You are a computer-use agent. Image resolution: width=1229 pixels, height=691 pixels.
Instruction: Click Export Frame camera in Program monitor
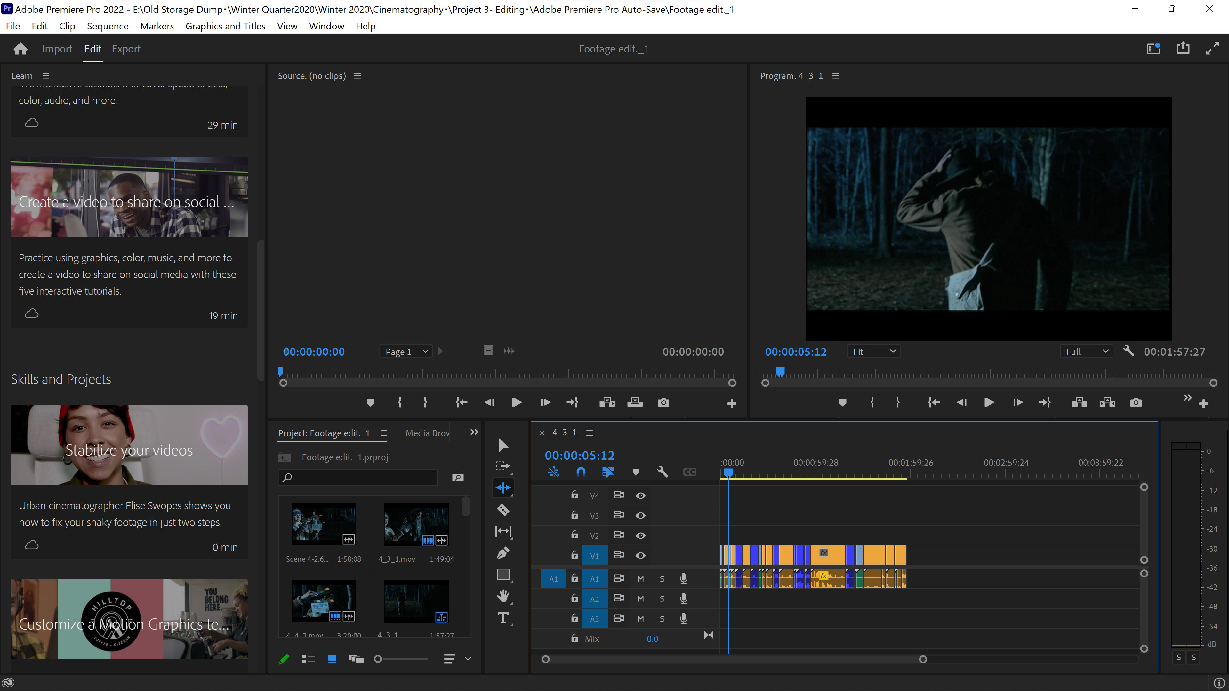[1136, 402]
